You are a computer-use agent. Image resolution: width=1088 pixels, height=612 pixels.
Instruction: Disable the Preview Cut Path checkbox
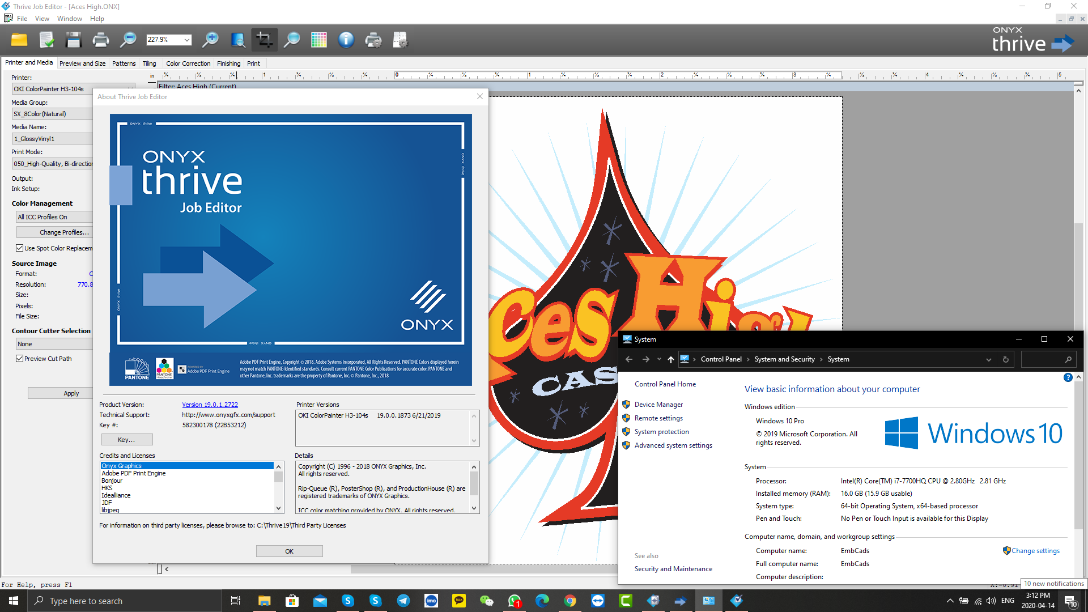click(19, 358)
